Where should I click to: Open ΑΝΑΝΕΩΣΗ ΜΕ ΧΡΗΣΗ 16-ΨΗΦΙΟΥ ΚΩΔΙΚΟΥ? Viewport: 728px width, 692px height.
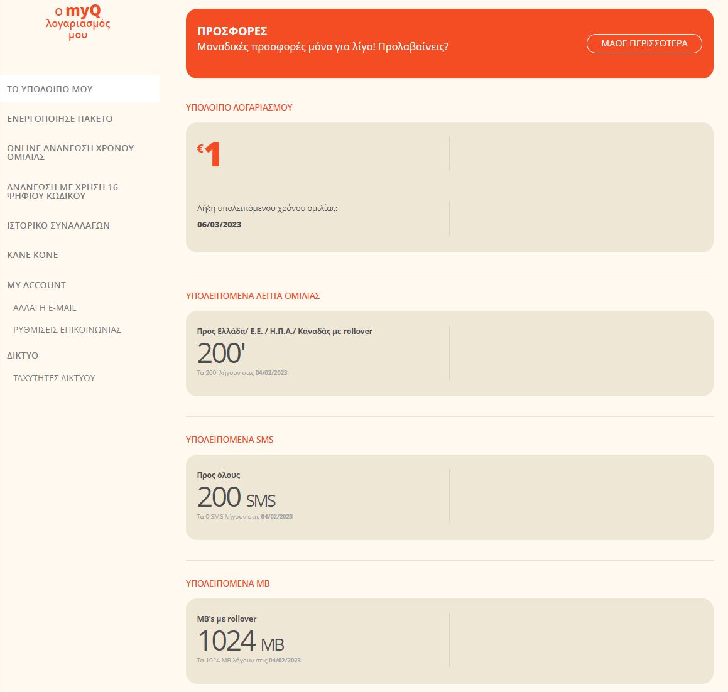pos(63,192)
